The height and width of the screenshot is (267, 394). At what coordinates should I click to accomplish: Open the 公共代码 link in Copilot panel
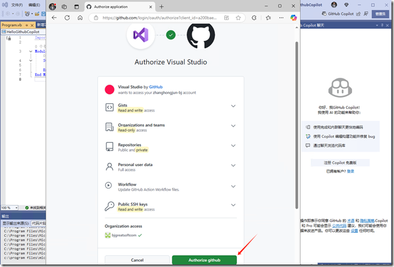340,226
